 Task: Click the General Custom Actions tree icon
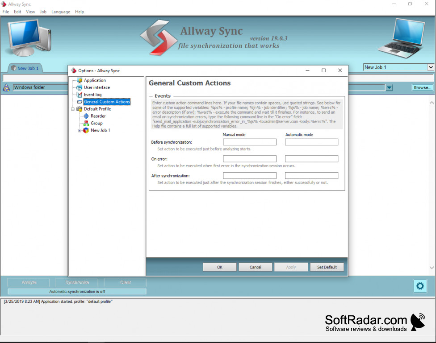[x=80, y=102]
